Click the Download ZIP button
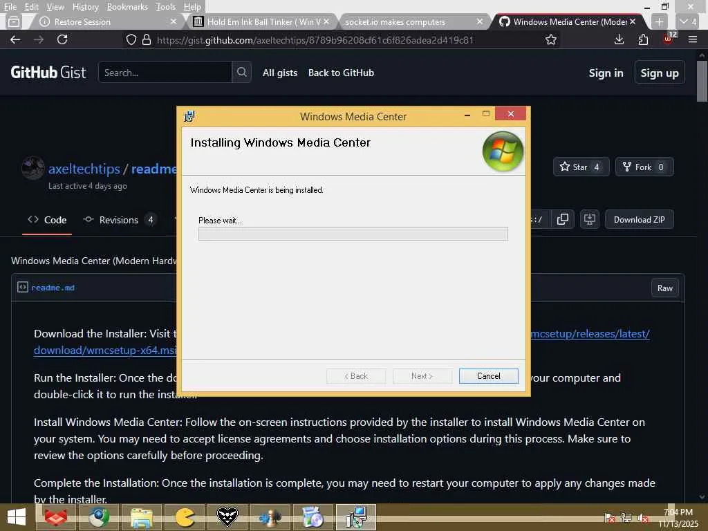This screenshot has width=708, height=531. 639,219
